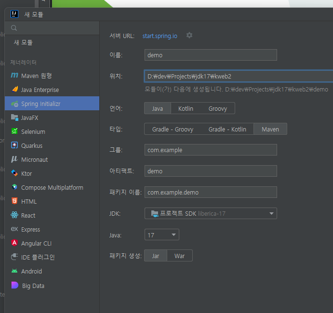
Task: Open the Java version 17 dropdown
Action: click(162, 235)
